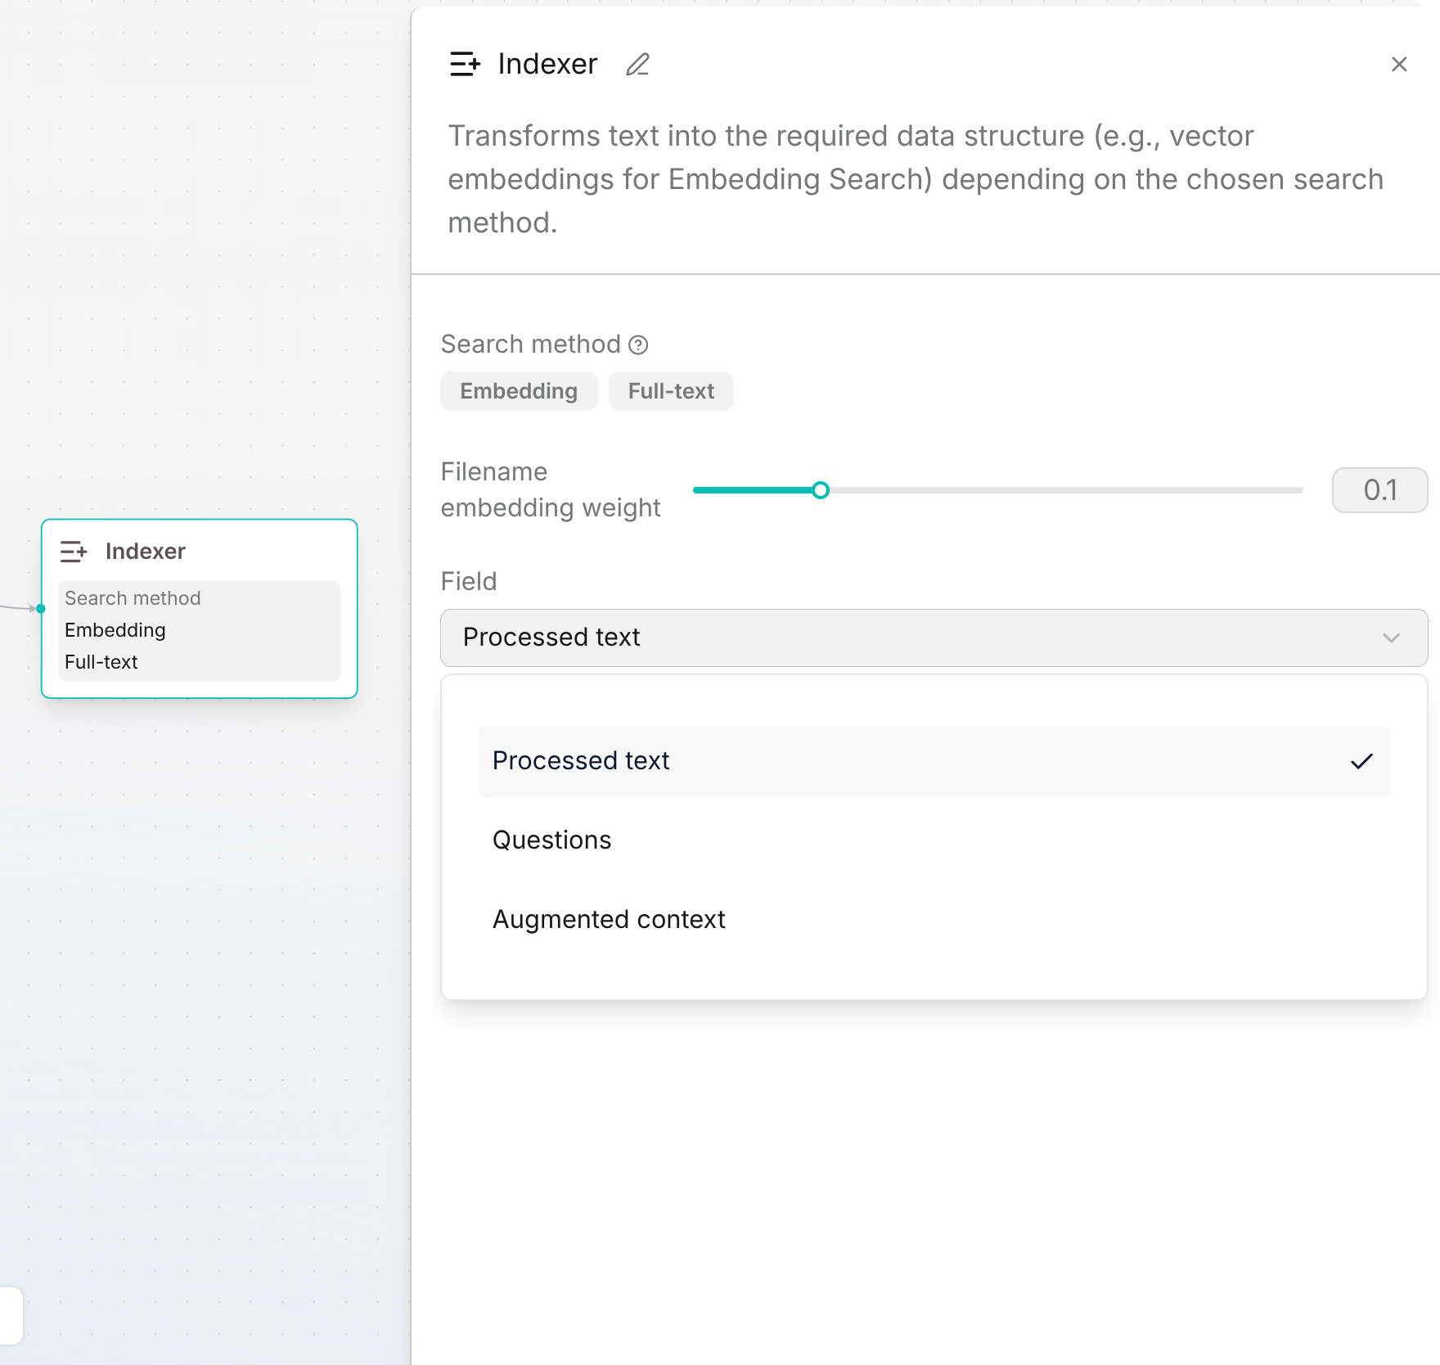This screenshot has width=1440, height=1365.
Task: Toggle the Embedding search method chip
Action: pos(519,391)
